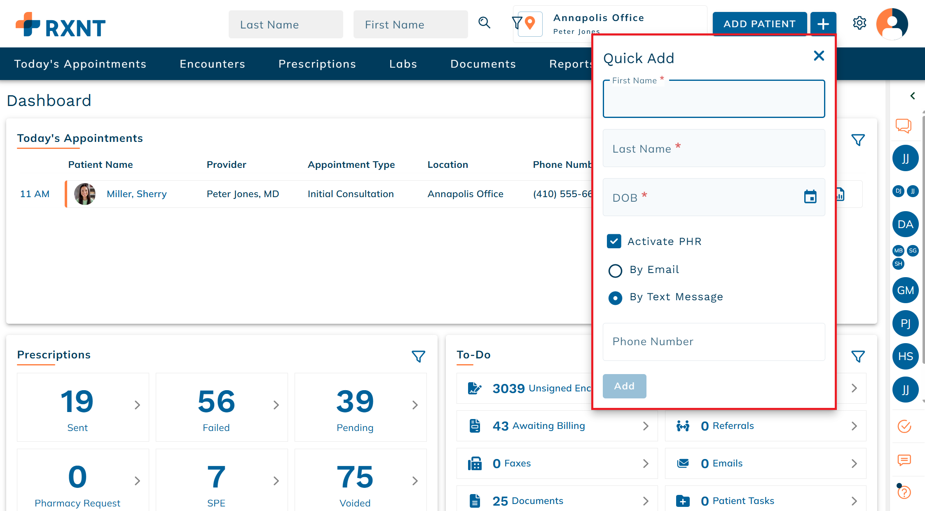Screen dimensions: 925x511
Task: Open the DOB calendar picker icon
Action: (810, 197)
